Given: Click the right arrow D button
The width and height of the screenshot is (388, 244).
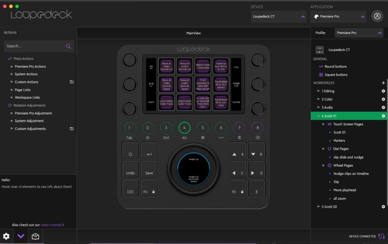Looking at the screenshot, I should tap(257, 169).
